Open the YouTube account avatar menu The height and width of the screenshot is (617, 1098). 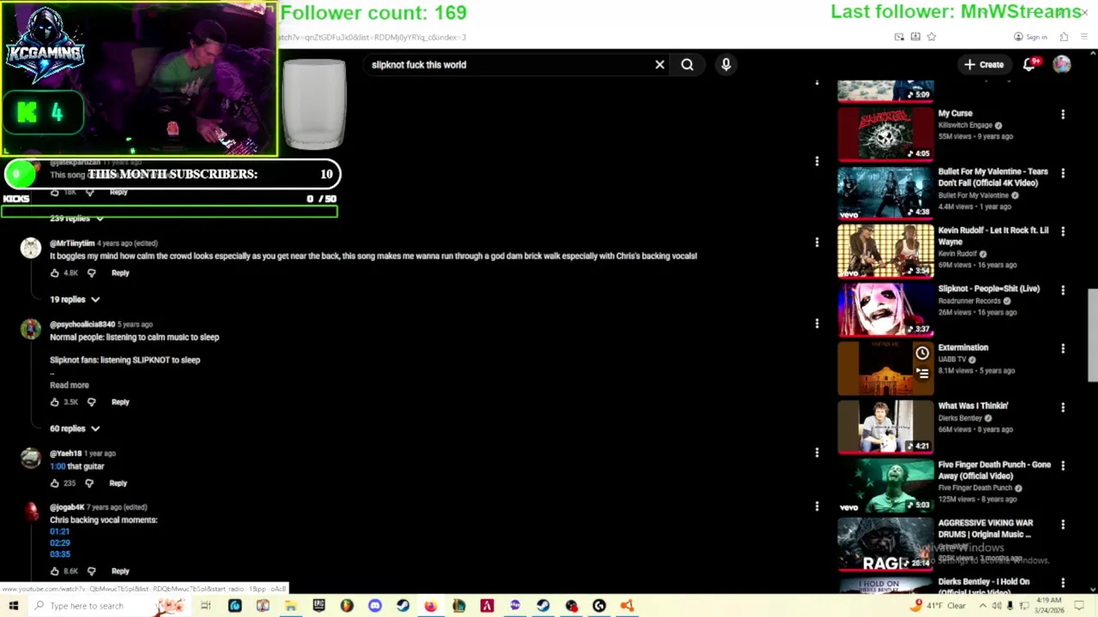[x=1062, y=64]
